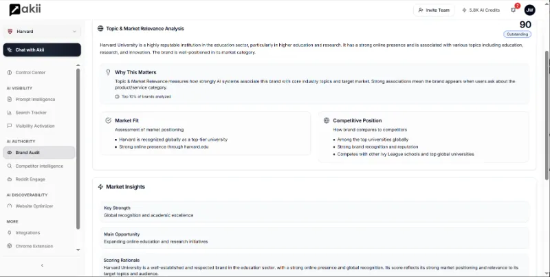Start Chat with Akii
Viewport: 550px width, 277px height.
point(42,50)
